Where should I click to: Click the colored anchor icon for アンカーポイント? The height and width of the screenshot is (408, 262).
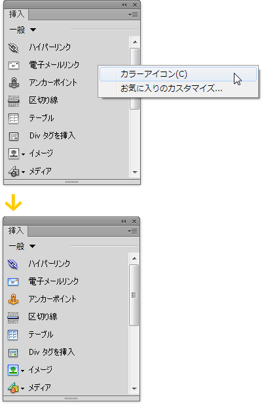coord(13,299)
